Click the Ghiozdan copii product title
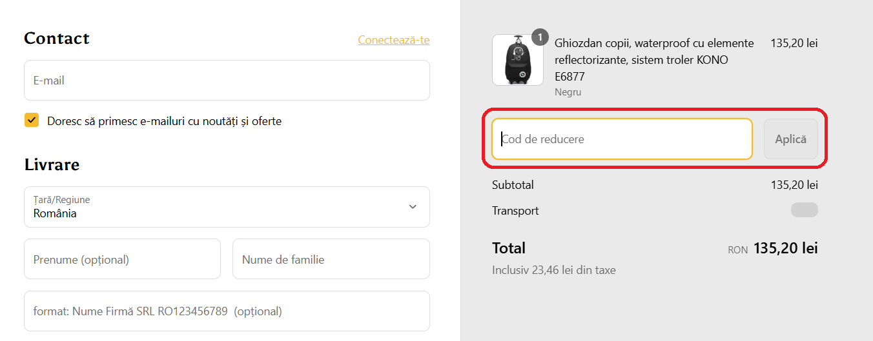 click(x=654, y=60)
